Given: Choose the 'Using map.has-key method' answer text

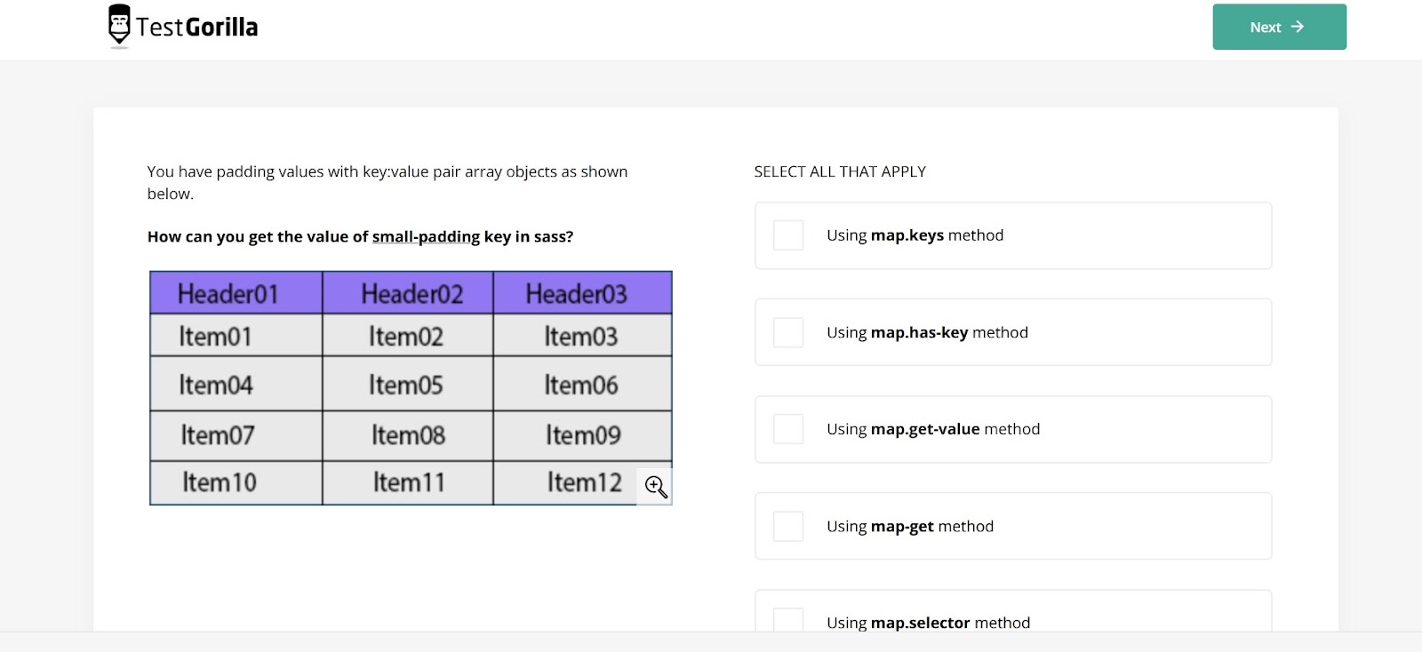Looking at the screenshot, I should [x=927, y=332].
